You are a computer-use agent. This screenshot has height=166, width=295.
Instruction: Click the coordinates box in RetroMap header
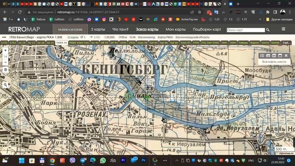click(x=70, y=30)
